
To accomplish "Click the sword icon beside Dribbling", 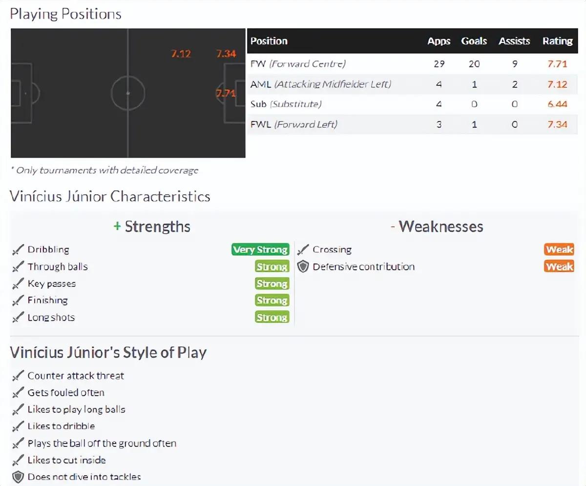I will point(18,250).
